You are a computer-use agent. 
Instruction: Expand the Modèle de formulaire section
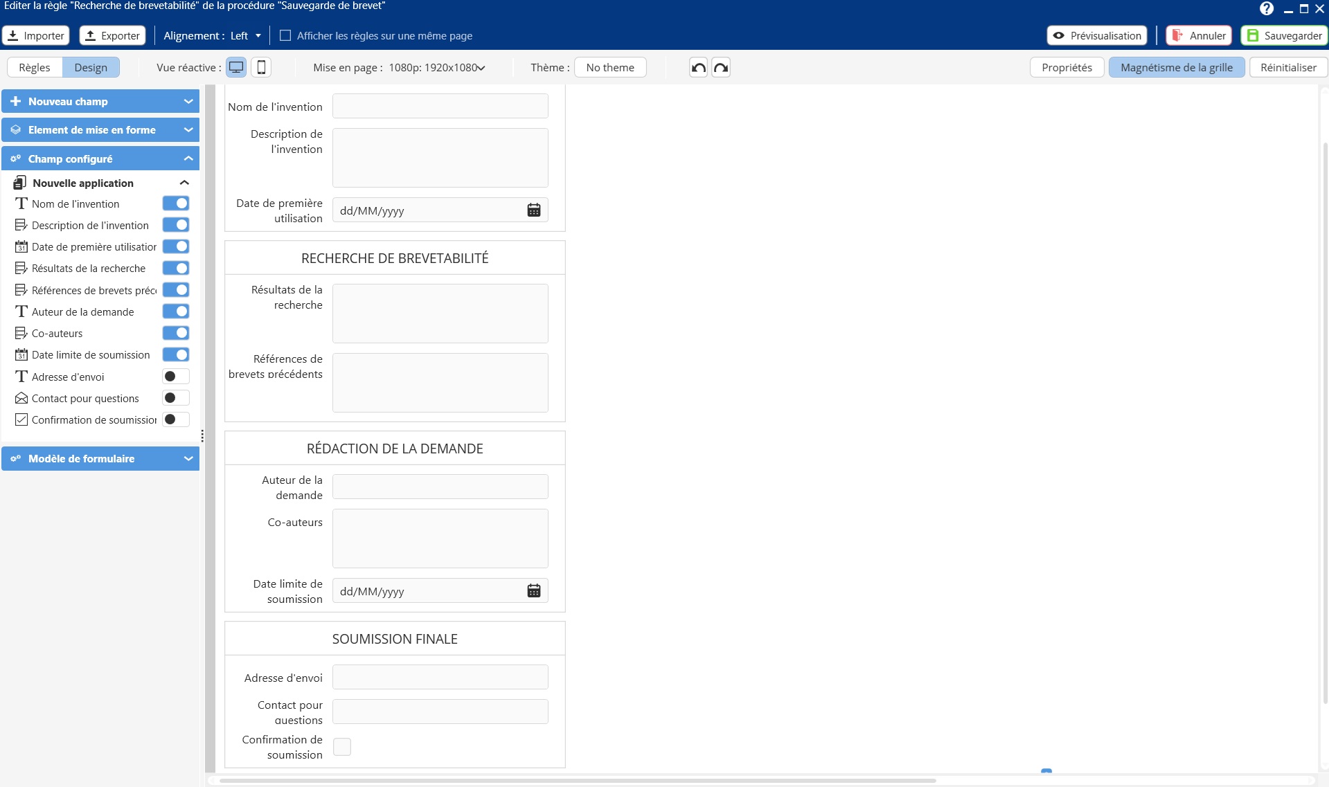pyautogui.click(x=100, y=458)
